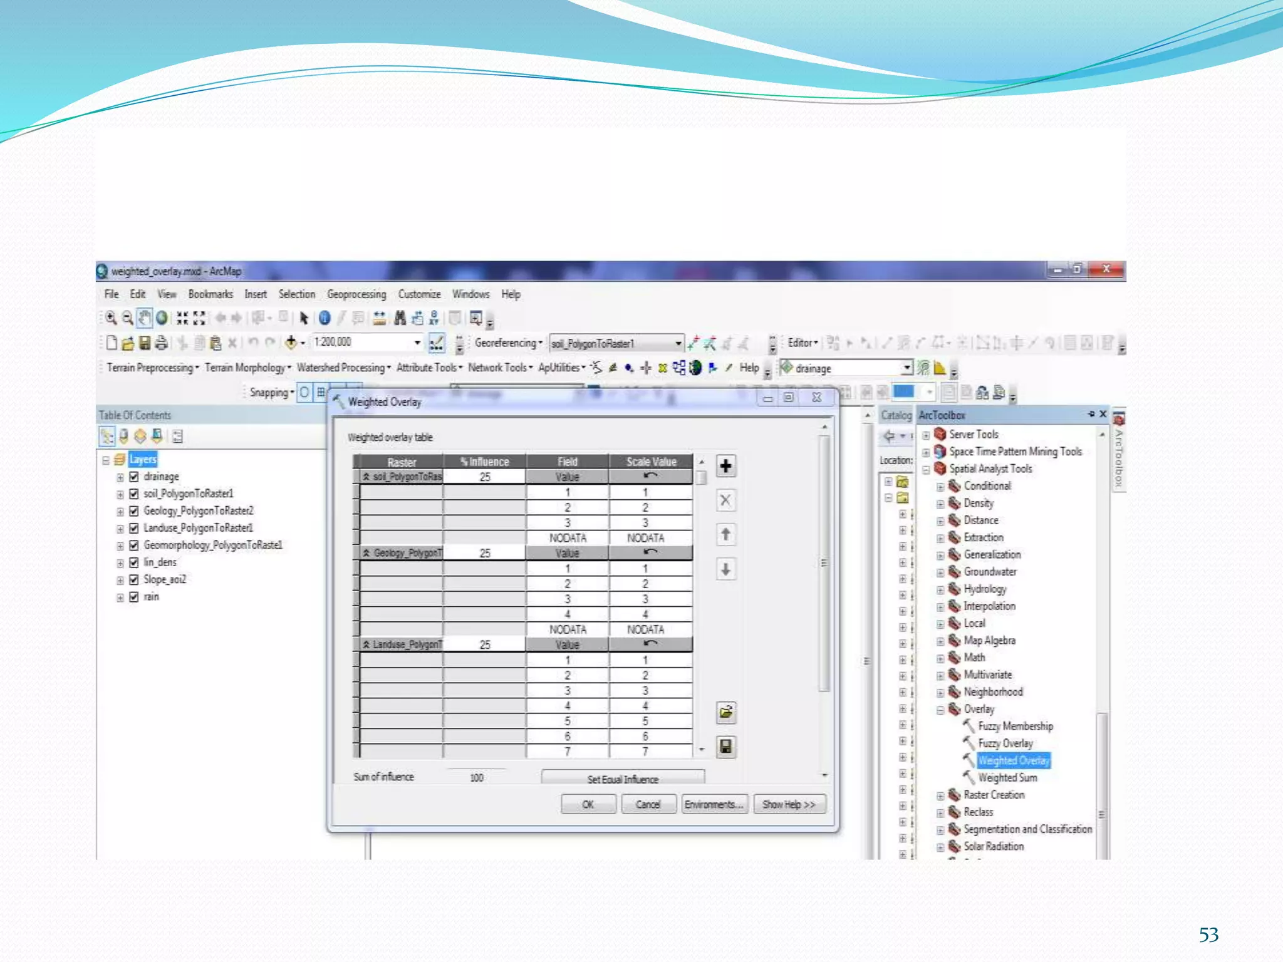Edit the Geology_Polygon influence value 25
1283x962 pixels.
click(x=484, y=553)
